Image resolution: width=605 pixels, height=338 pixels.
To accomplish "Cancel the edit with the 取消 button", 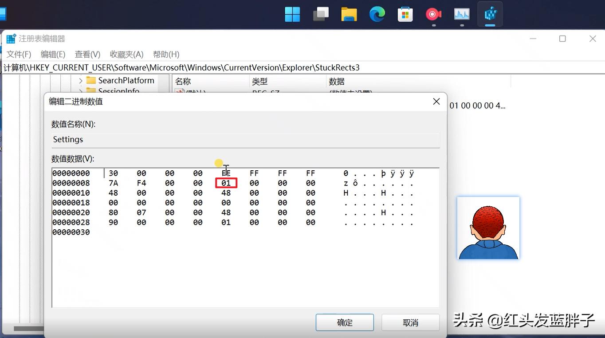I will [x=410, y=322].
